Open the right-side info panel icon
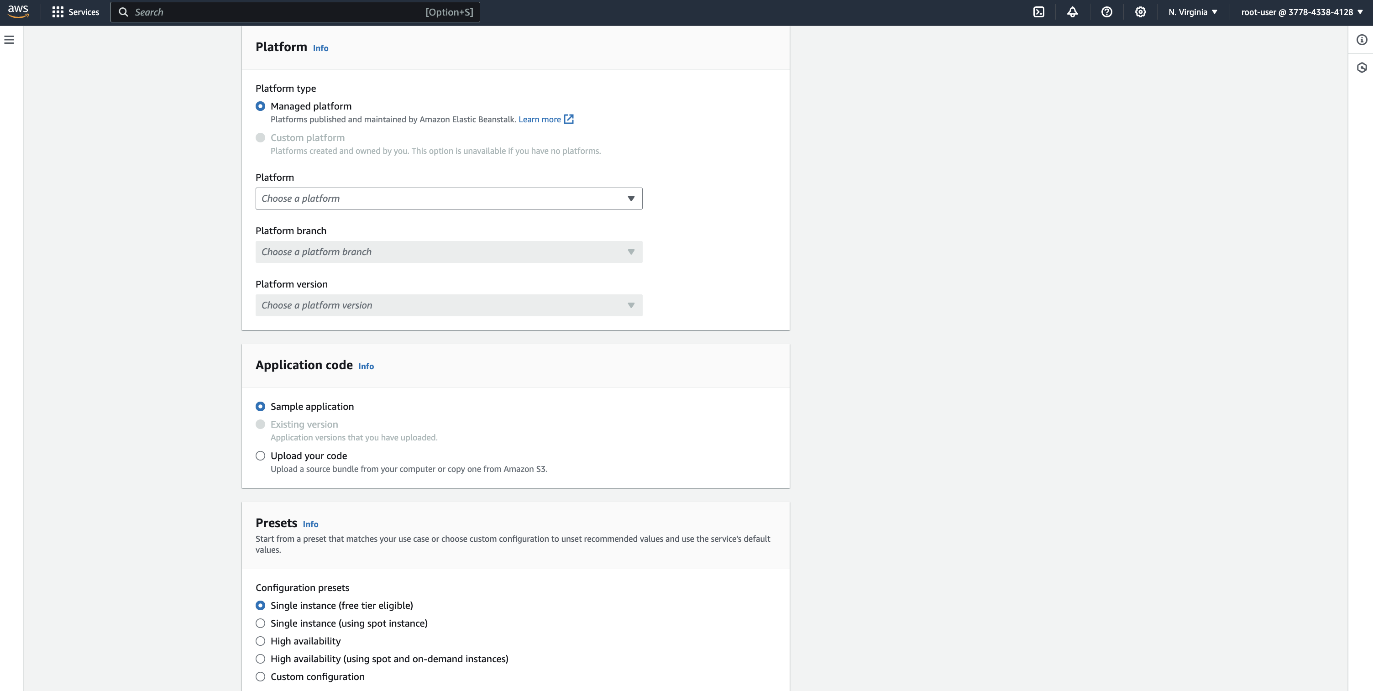This screenshot has height=691, width=1373. pos(1362,40)
